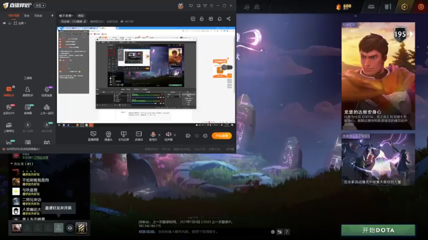The image size is (428, 240).
Task: Open the 600 shards balance in Dota
Action: pyautogui.click(x=344, y=7)
